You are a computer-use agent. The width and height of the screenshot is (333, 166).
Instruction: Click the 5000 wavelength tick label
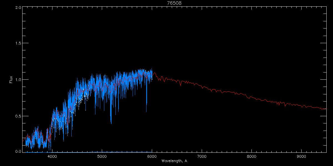(x=102, y=156)
